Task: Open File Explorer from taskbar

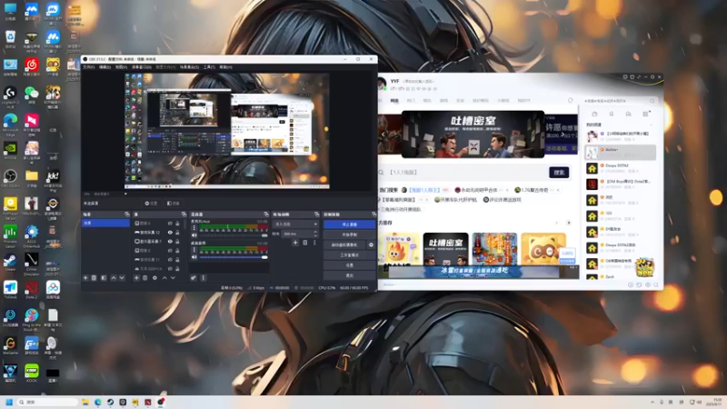Action: (x=85, y=402)
